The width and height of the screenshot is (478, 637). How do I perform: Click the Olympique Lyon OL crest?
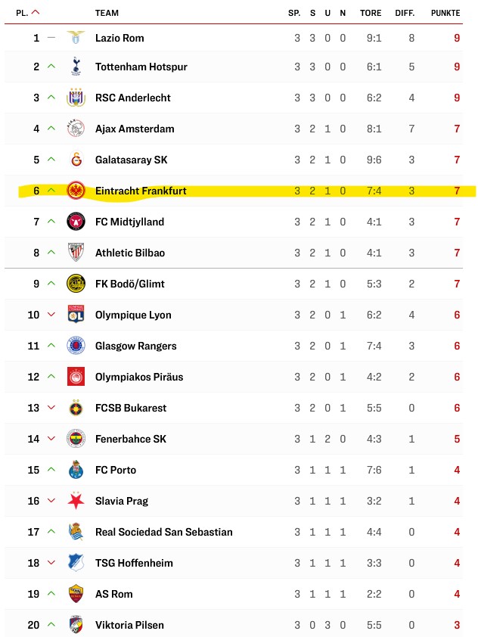(76, 315)
